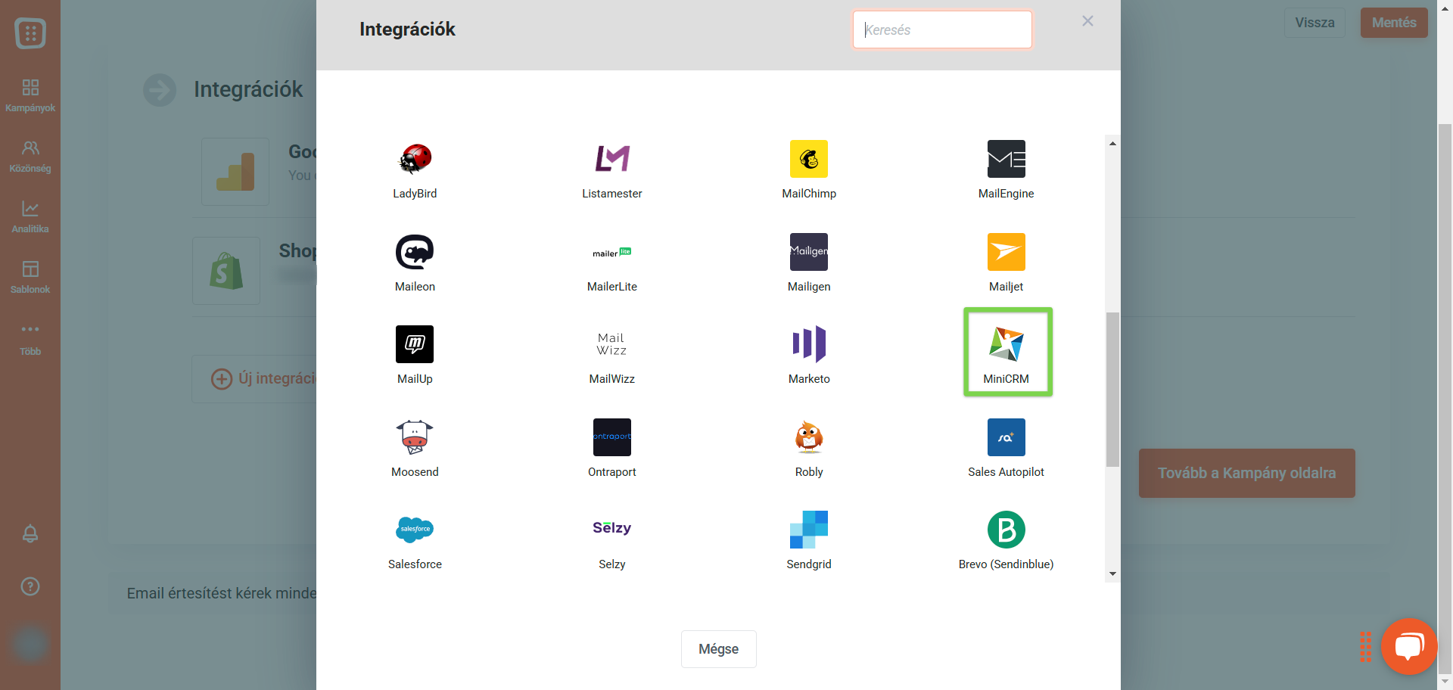Select the Sendgrid integration icon
Screen dimensions: 1453x690
(809, 530)
